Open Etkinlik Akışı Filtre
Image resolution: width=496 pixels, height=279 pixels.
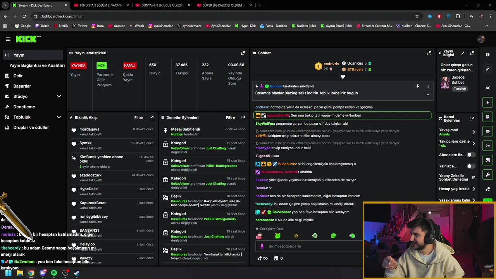[139, 117]
